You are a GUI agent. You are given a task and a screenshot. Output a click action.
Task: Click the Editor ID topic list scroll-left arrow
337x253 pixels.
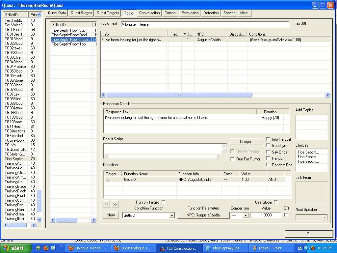tap(53, 220)
